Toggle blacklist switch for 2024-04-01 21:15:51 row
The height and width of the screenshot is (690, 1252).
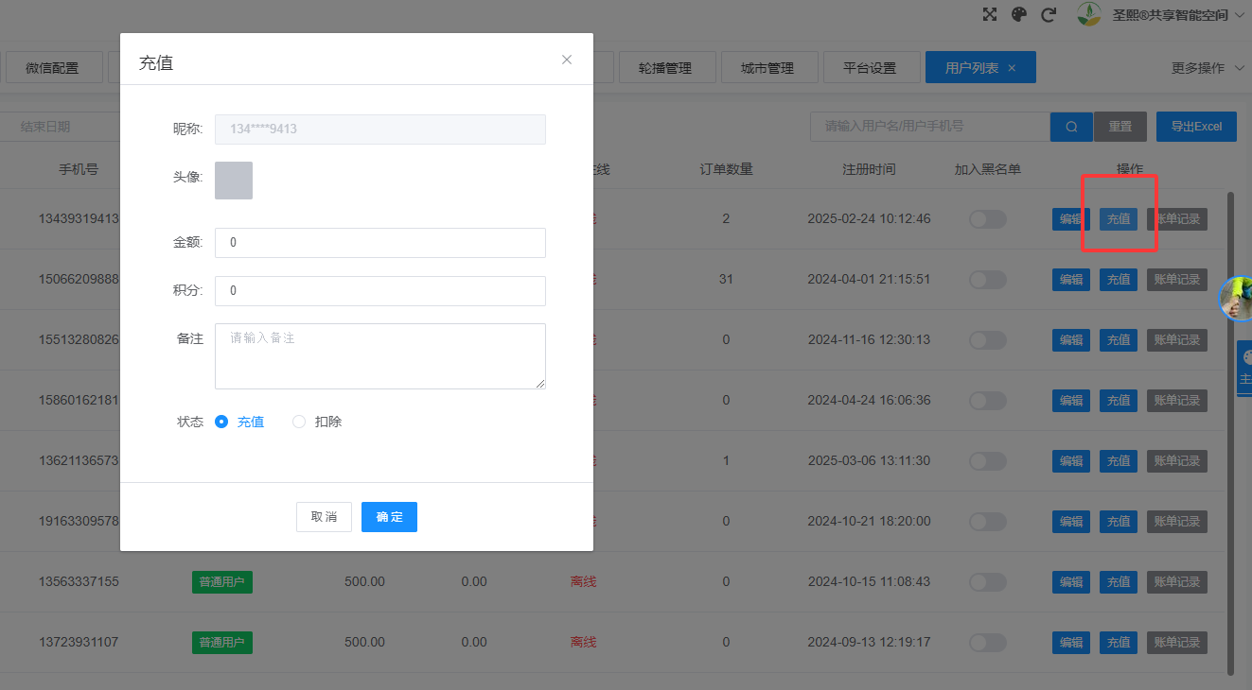988,280
